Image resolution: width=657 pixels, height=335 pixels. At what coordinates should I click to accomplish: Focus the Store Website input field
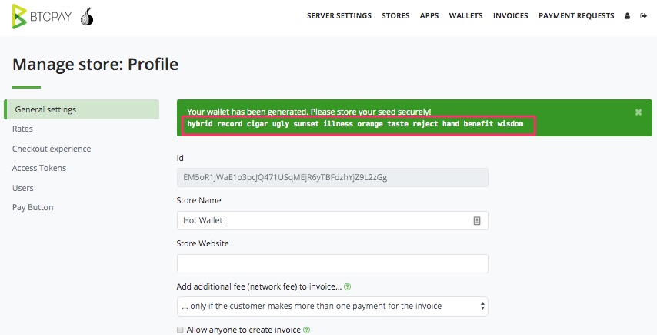(332, 263)
